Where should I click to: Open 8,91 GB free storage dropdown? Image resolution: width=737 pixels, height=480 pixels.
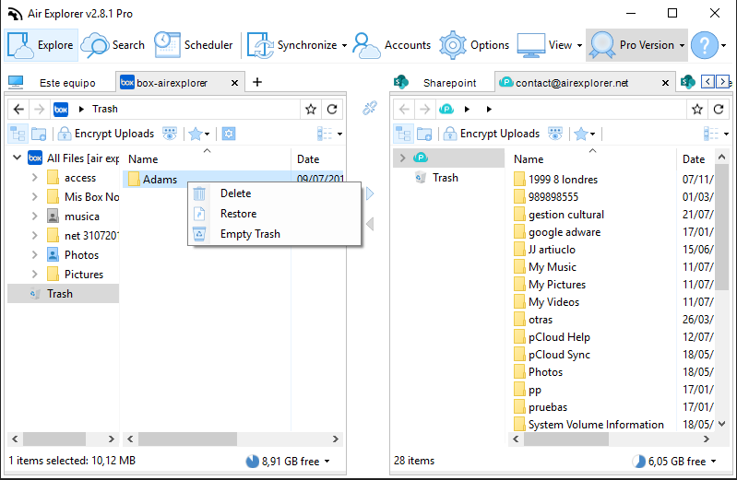tap(288, 462)
